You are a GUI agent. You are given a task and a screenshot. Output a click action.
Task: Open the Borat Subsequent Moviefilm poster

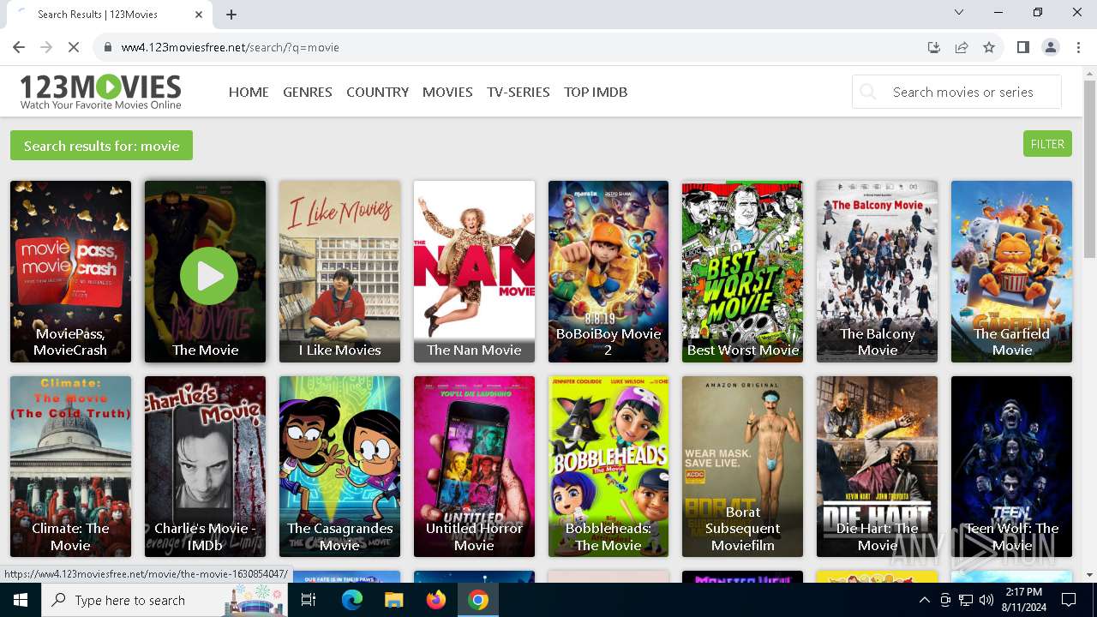point(743,467)
